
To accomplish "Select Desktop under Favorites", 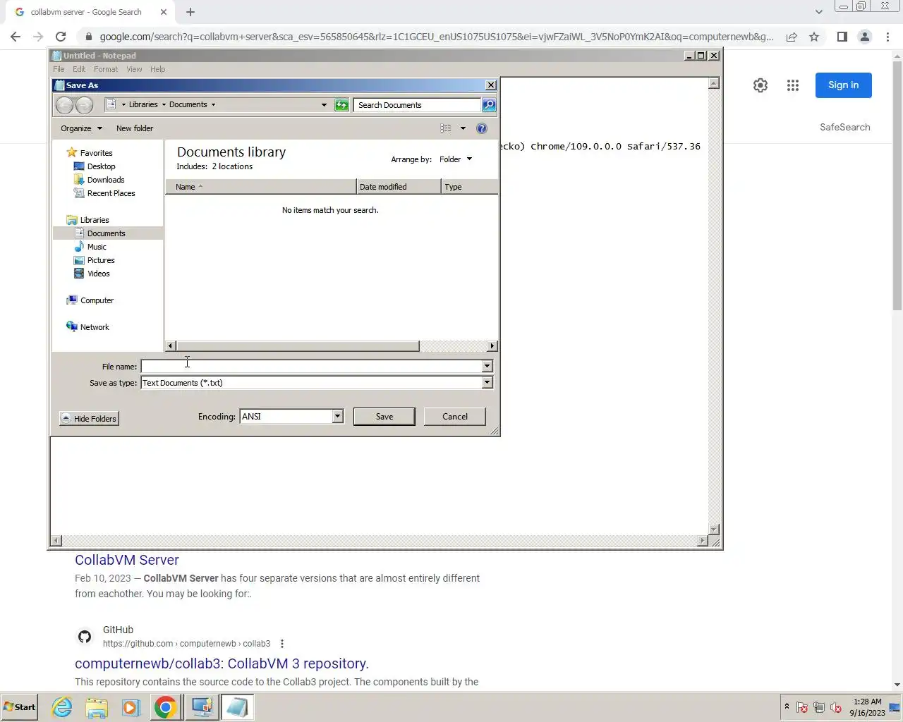I will pos(101,166).
